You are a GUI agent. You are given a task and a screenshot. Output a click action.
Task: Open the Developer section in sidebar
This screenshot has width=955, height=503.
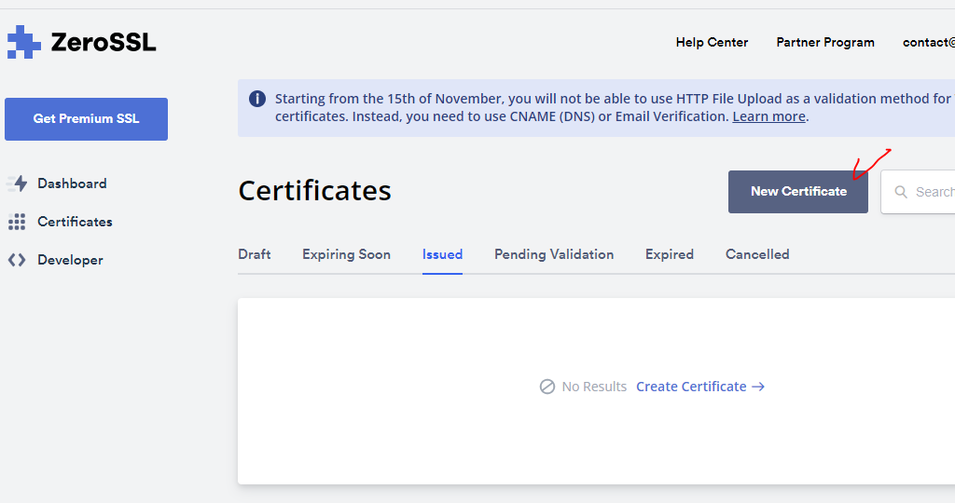coord(70,260)
